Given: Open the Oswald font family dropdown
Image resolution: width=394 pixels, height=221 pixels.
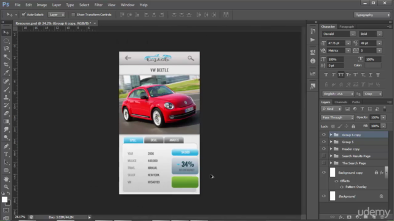Looking at the screenshot, I should [x=353, y=34].
